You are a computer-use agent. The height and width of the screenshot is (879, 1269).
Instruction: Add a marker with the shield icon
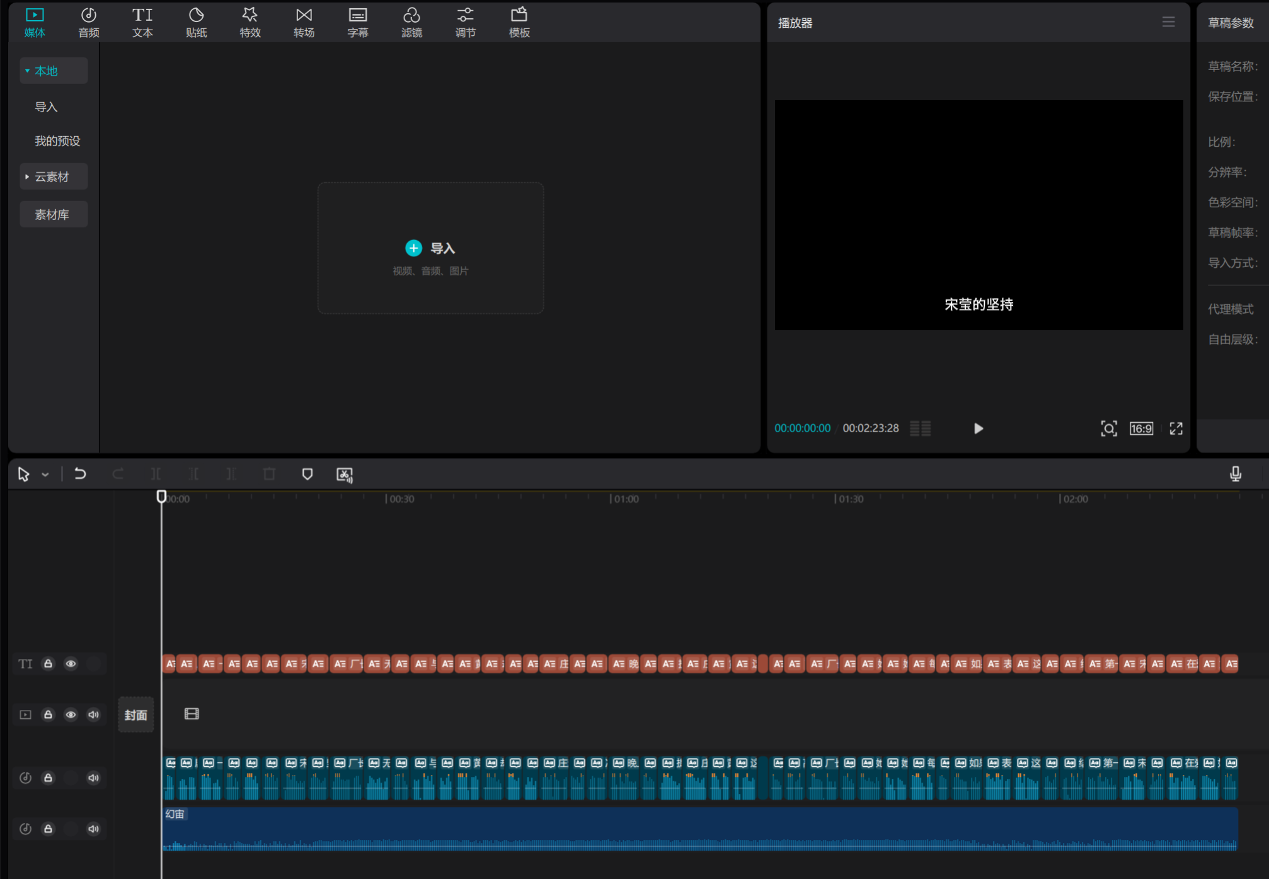point(307,474)
